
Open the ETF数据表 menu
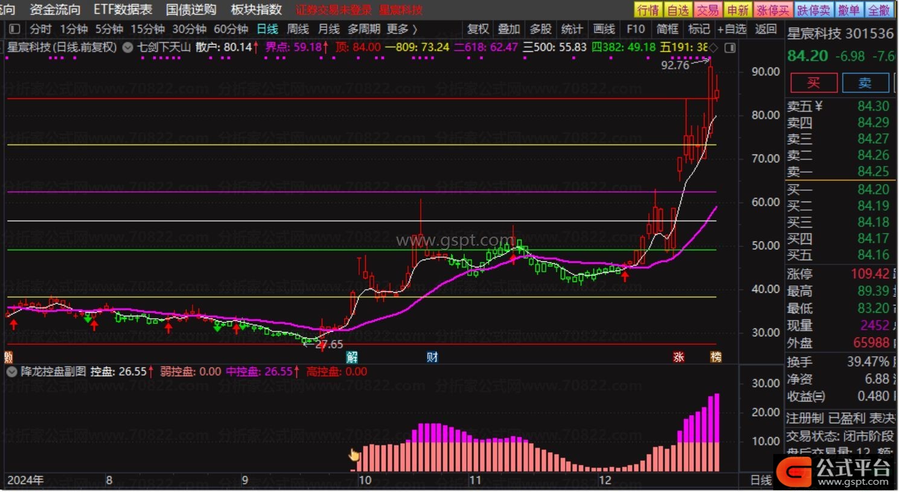point(123,10)
